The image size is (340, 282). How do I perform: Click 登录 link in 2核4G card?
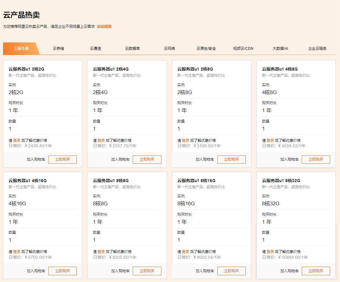(x=101, y=141)
